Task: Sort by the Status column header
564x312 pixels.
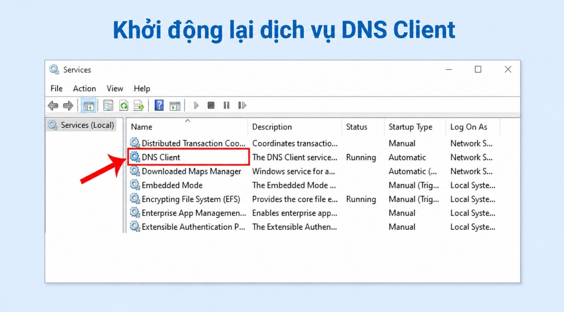Action: point(363,127)
